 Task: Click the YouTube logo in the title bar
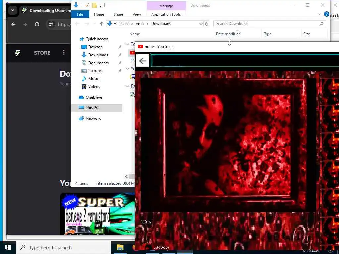(x=140, y=46)
